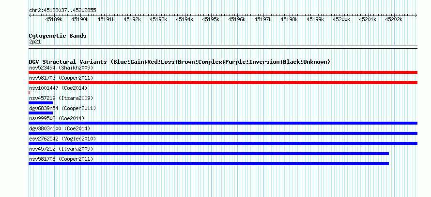This screenshot has width=431, height=197.
Task: Click the 45202k ruler tick label
Action: [394, 19]
